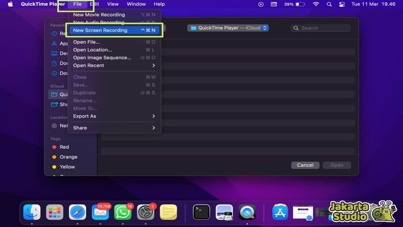Open Spotlight search in the menu bar
403x227 pixels.
pos(329,4)
